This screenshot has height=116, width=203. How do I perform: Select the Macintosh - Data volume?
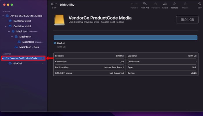point(29,47)
